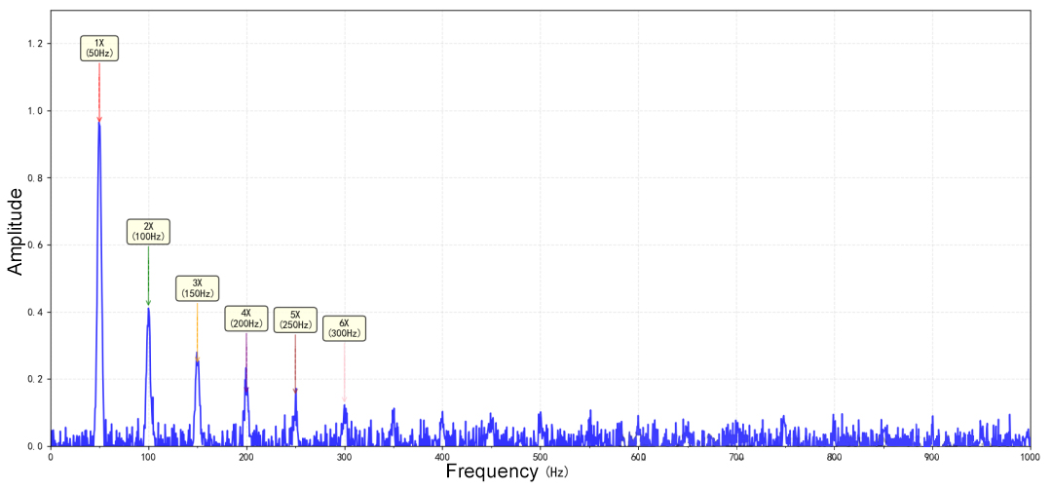Select the 3X (150Hz) annotation box

point(197,288)
